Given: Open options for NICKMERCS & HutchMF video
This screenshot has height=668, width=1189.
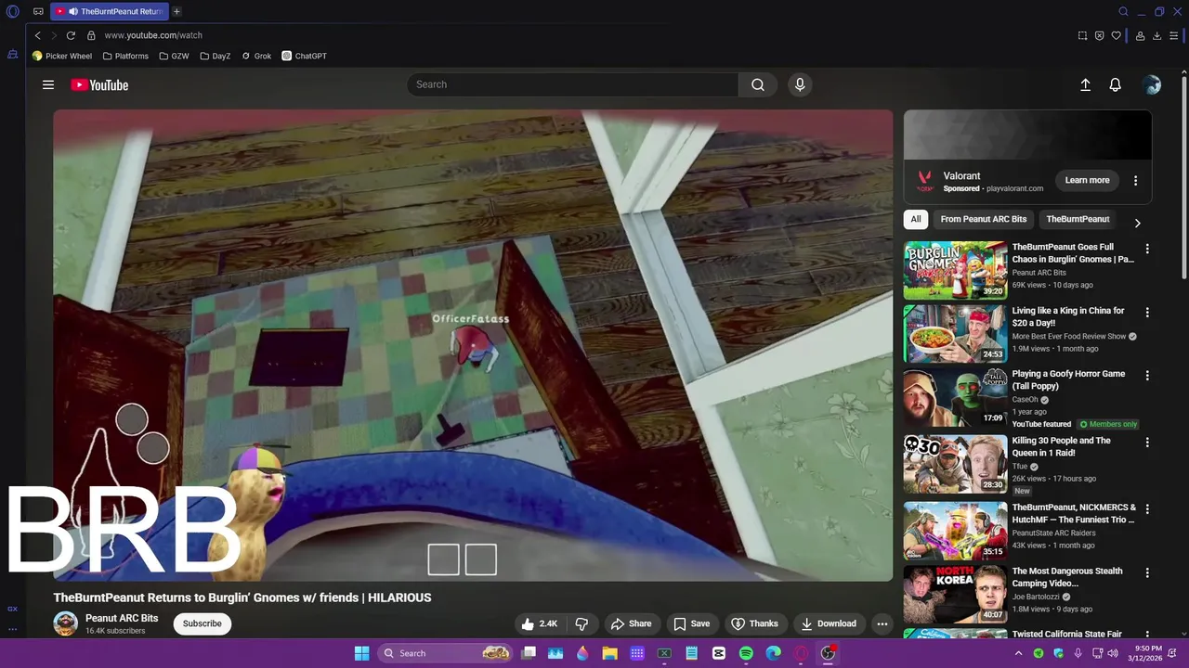Looking at the screenshot, I should (1147, 509).
